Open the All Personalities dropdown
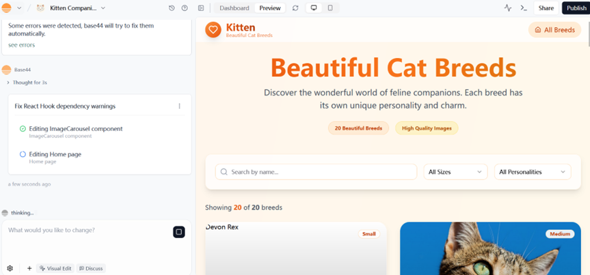This screenshot has height=275, width=590. point(532,172)
